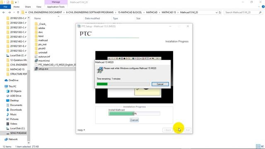Image resolution: width=265 pixels, height=149 pixels.
Task: Open Network in navigation pane
Action: coord(11,139)
